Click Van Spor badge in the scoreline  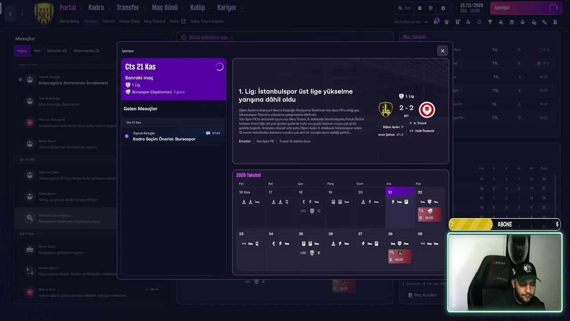tap(427, 110)
